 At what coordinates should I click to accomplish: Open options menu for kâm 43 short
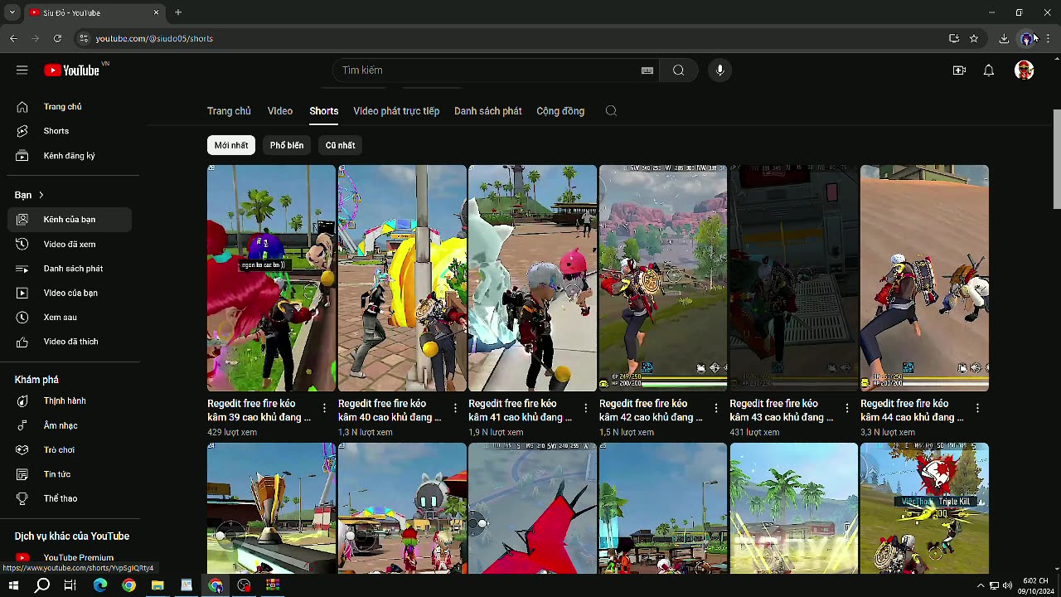click(847, 408)
